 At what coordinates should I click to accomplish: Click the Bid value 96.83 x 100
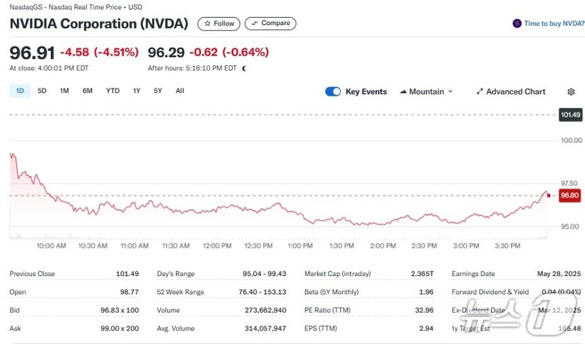120,310
